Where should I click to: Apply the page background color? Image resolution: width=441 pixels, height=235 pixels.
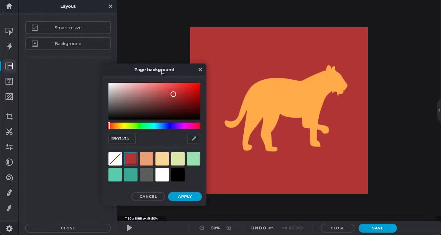(x=185, y=197)
